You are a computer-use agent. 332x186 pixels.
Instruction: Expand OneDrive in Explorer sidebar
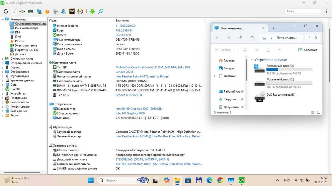point(214,76)
